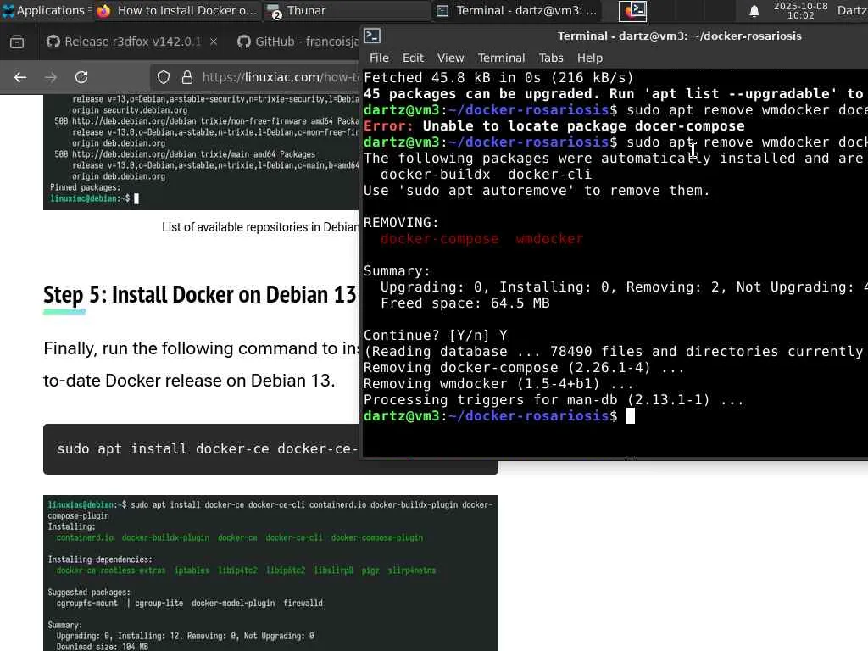The image size is (868, 651).
Task: Click the repositories list screenshot in the article
Action: 202,153
